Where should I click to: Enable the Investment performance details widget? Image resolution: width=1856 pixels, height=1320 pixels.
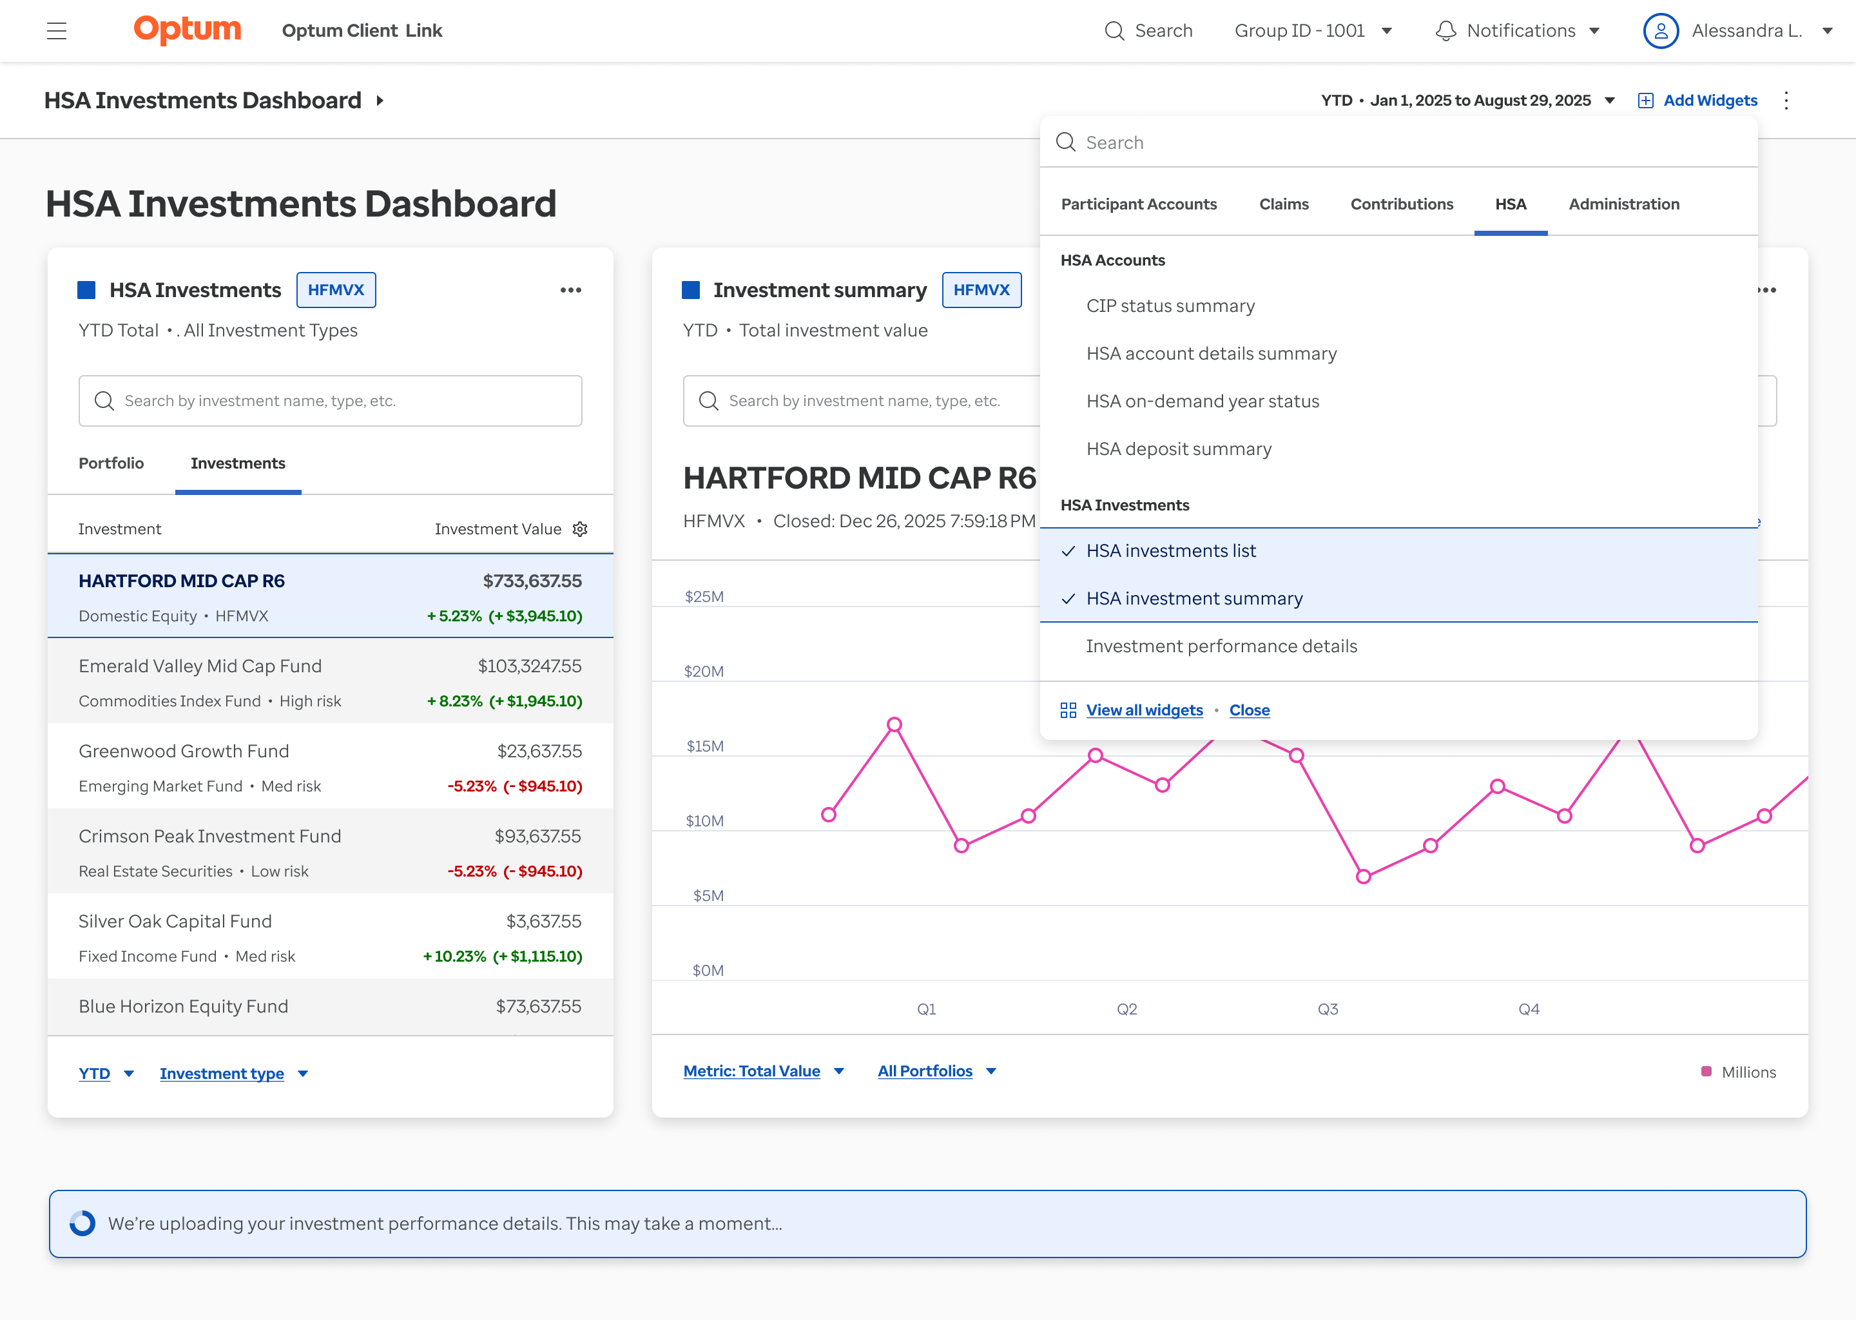click(x=1221, y=646)
